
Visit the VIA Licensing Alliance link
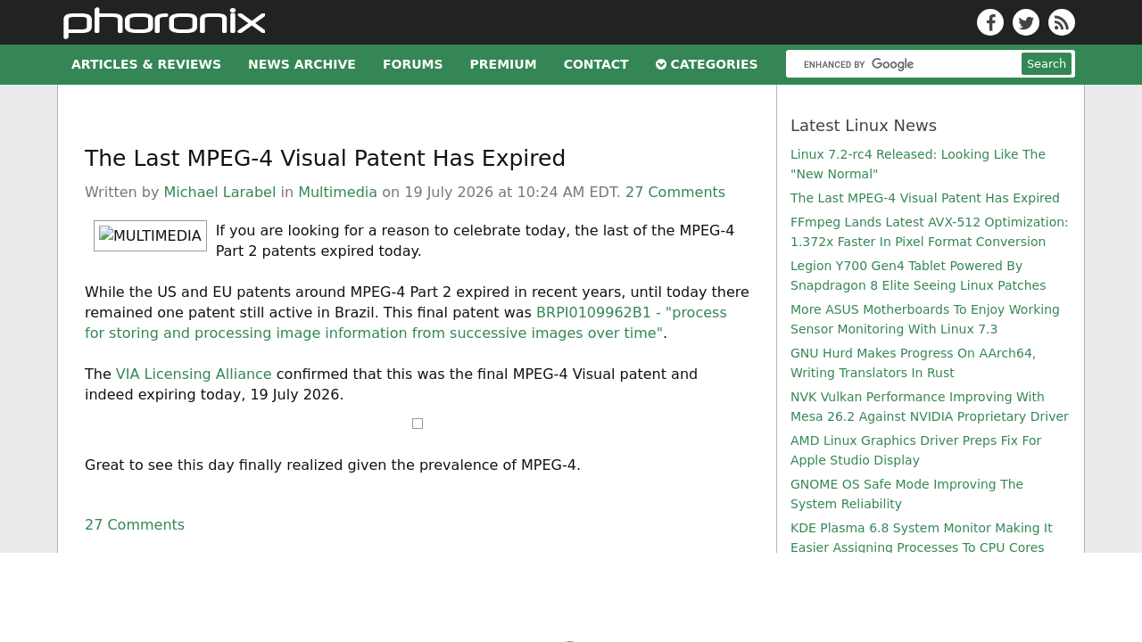pyautogui.click(x=194, y=374)
